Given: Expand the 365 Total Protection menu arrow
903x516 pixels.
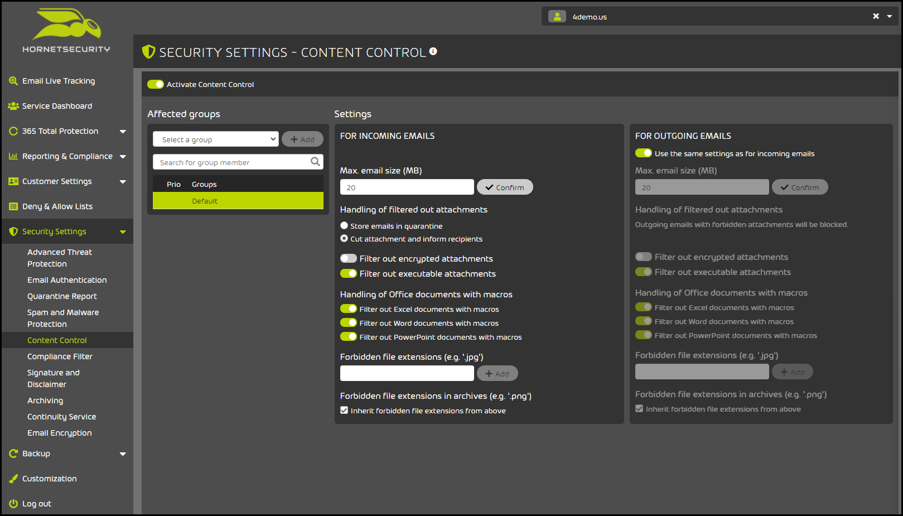Looking at the screenshot, I should click(123, 132).
